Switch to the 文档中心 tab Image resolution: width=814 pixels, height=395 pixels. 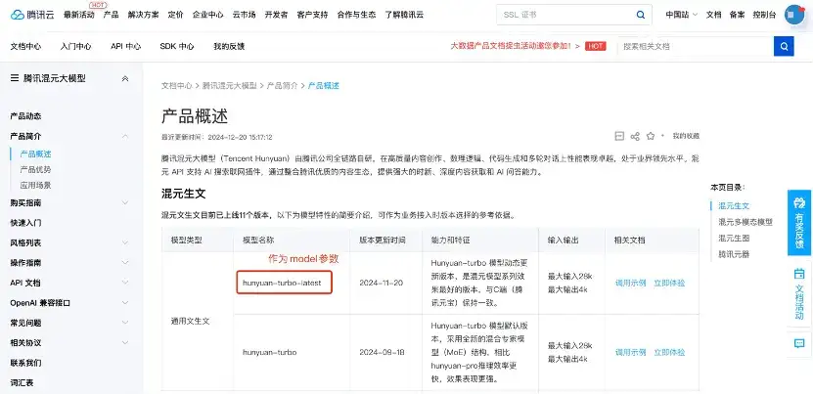click(26, 46)
